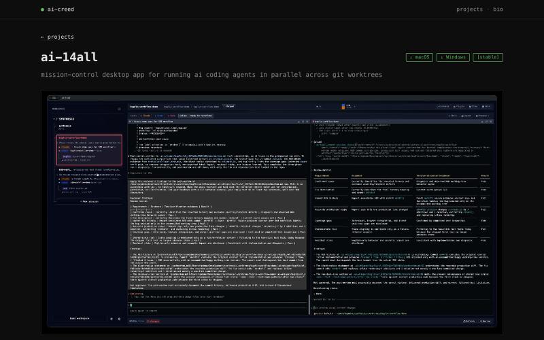Open the ai-14all app screenshot preview
The image size is (544, 340).
[272, 211]
